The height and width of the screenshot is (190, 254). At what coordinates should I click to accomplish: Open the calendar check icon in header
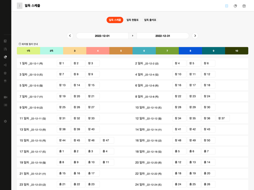[244, 6]
